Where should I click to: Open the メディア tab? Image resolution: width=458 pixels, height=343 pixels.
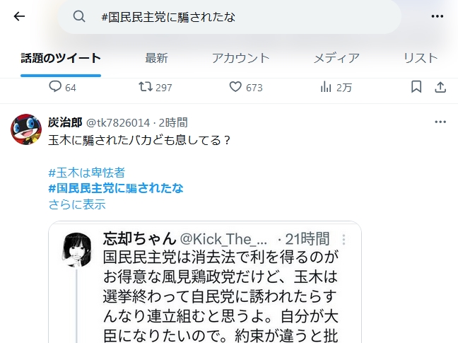pyautogui.click(x=336, y=58)
